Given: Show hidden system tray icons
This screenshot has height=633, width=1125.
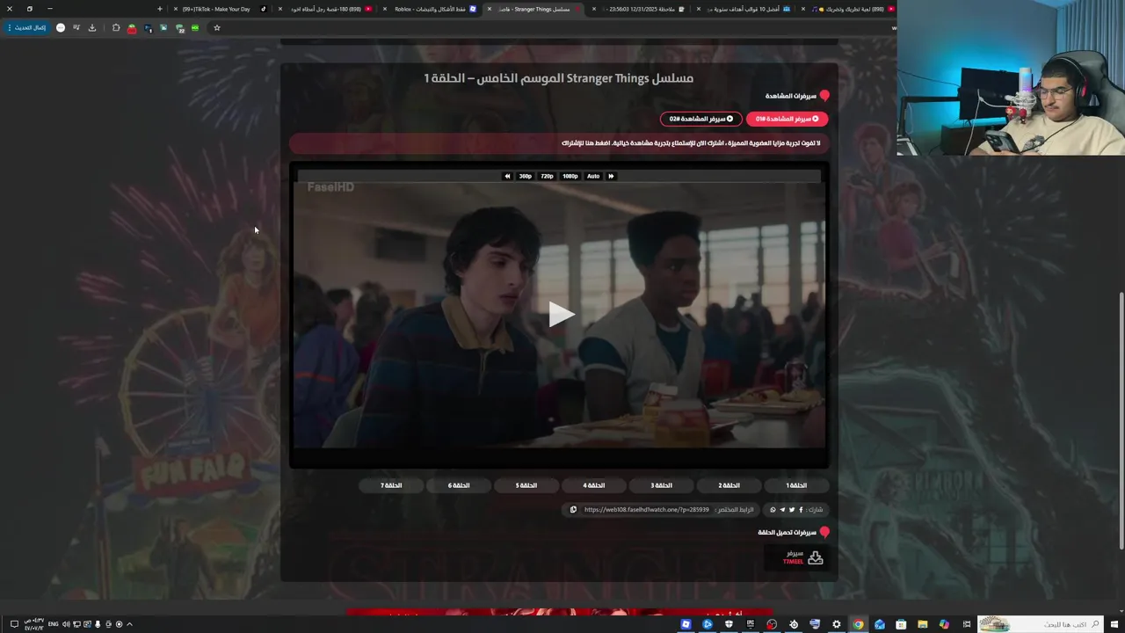Looking at the screenshot, I should pos(130,624).
